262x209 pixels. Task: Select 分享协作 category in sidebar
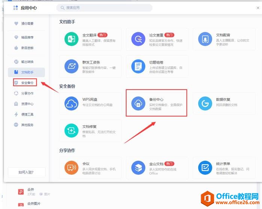[27, 93]
